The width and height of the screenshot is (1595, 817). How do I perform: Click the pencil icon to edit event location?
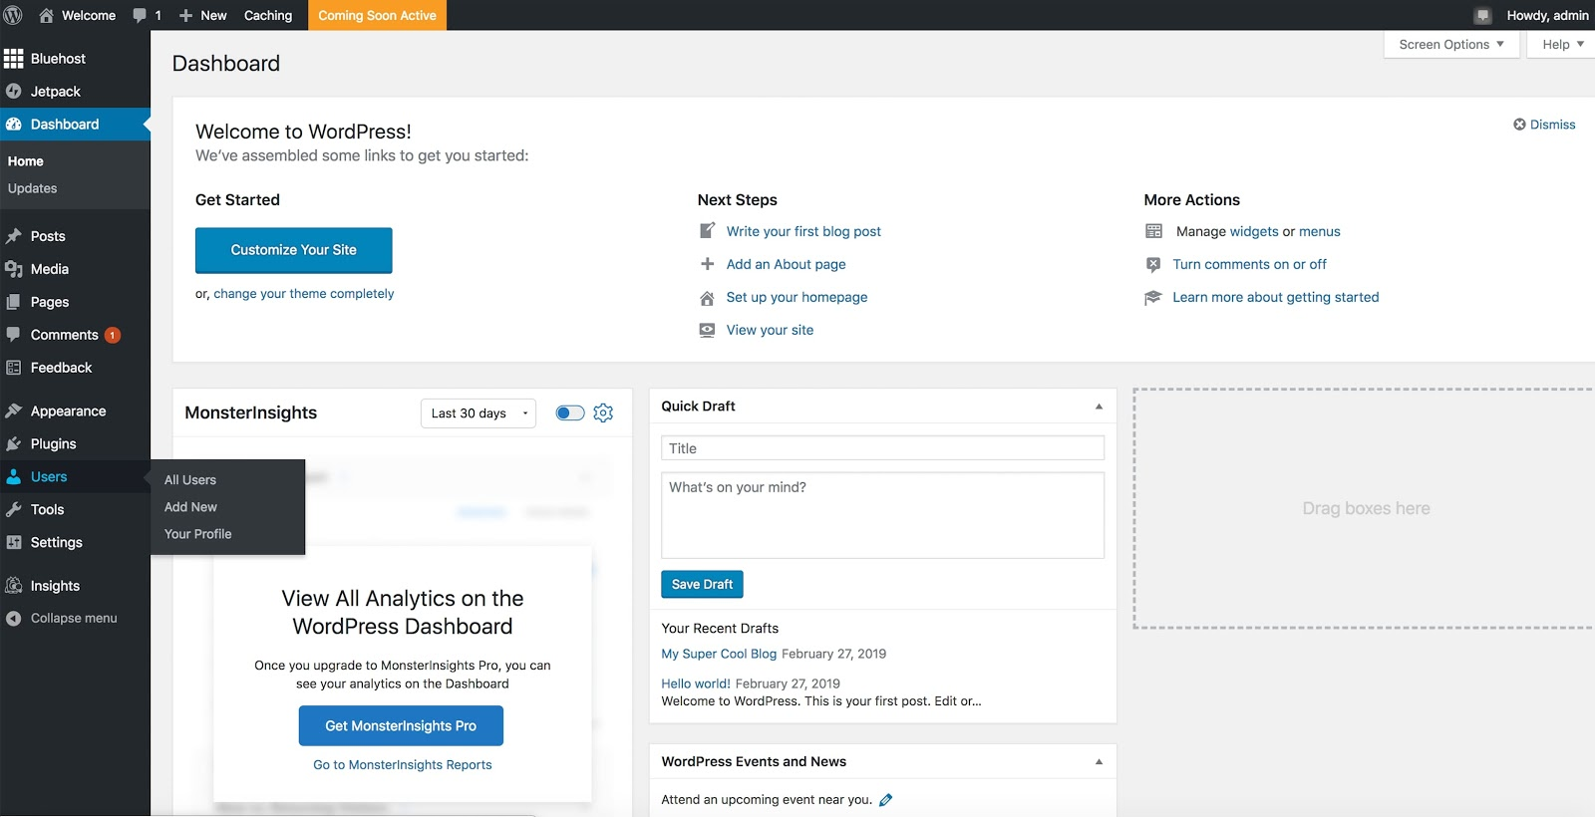tap(885, 800)
